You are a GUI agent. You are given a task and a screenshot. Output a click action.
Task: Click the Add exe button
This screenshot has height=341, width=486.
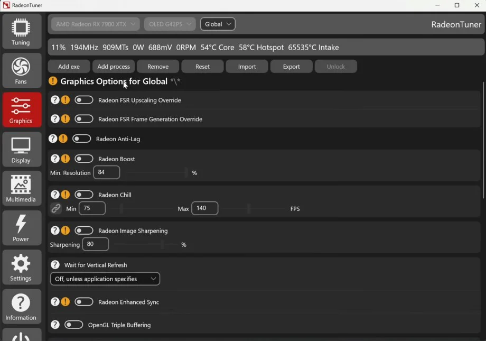coord(69,67)
